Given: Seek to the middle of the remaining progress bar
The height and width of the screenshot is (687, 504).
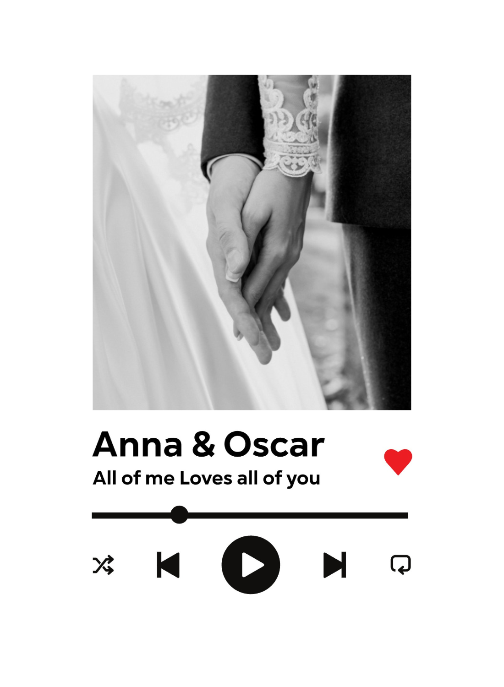Looking at the screenshot, I should (298, 515).
